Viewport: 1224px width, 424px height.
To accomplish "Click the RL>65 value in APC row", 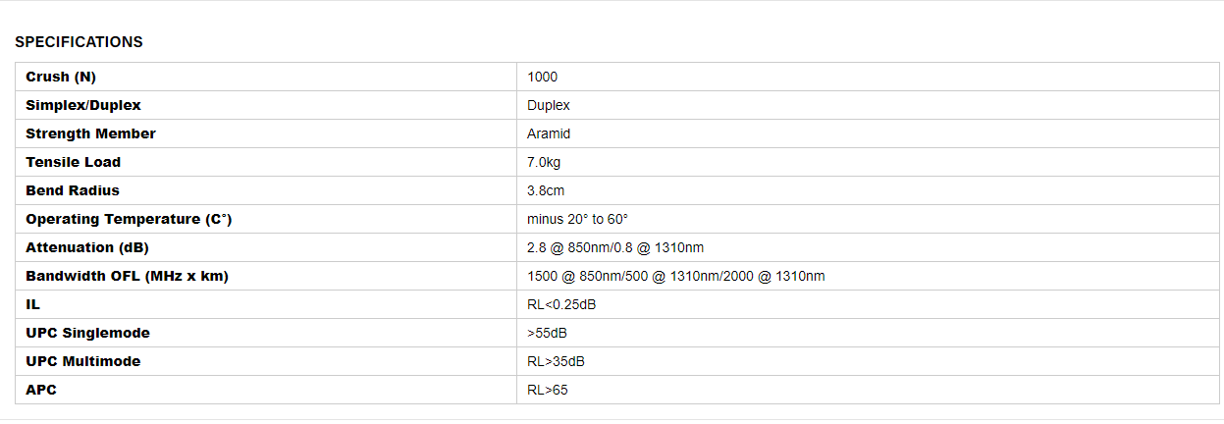I will tap(548, 390).
